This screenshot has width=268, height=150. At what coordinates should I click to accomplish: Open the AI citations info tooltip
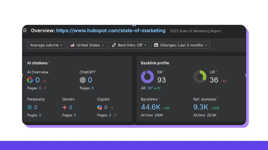[49, 61]
